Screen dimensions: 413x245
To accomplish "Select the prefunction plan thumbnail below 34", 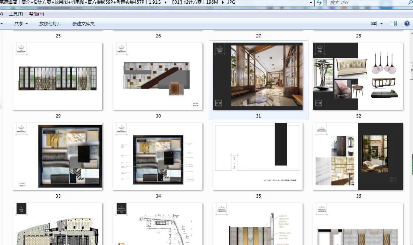I will [x=158, y=224].
